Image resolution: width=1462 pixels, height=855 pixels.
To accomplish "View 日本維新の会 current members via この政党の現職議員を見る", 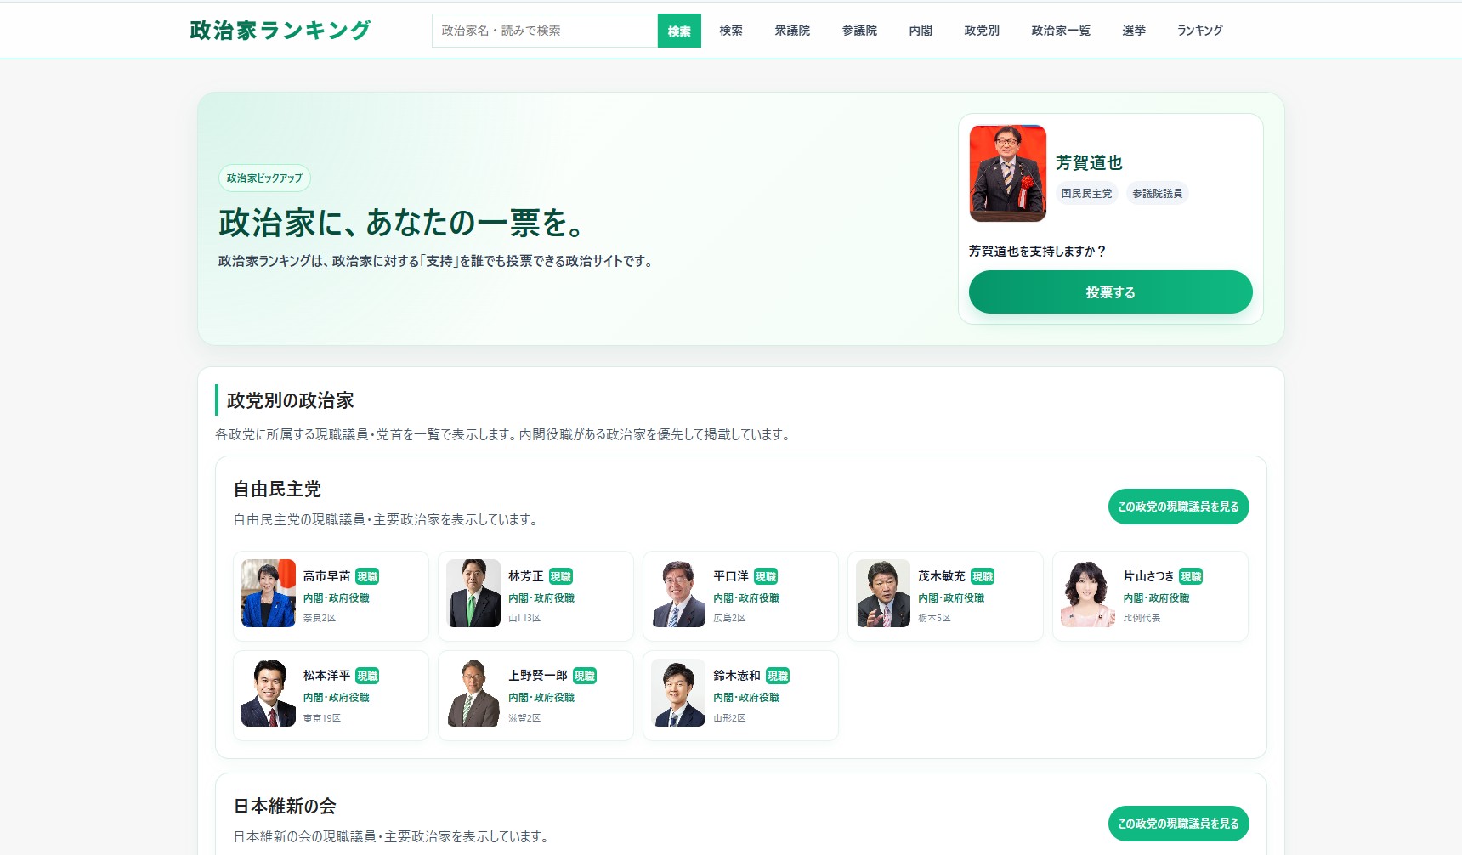I will [1179, 824].
